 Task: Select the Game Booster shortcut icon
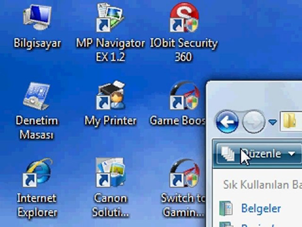(185, 96)
